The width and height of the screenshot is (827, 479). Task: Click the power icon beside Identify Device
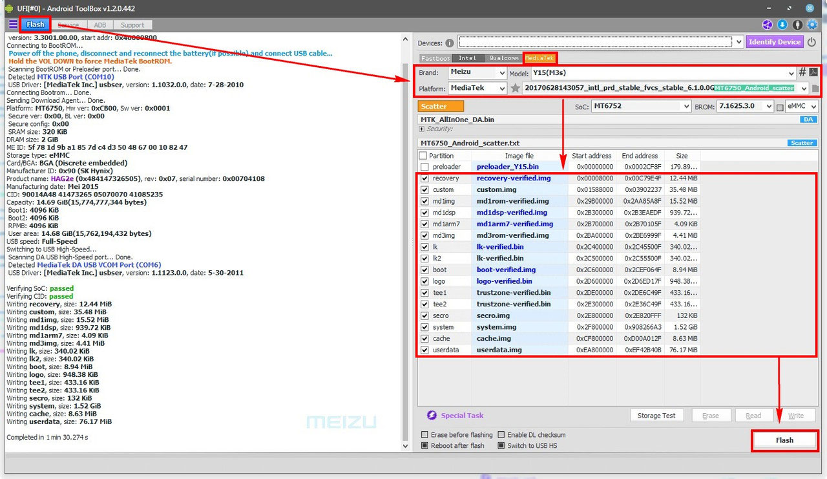coord(811,42)
